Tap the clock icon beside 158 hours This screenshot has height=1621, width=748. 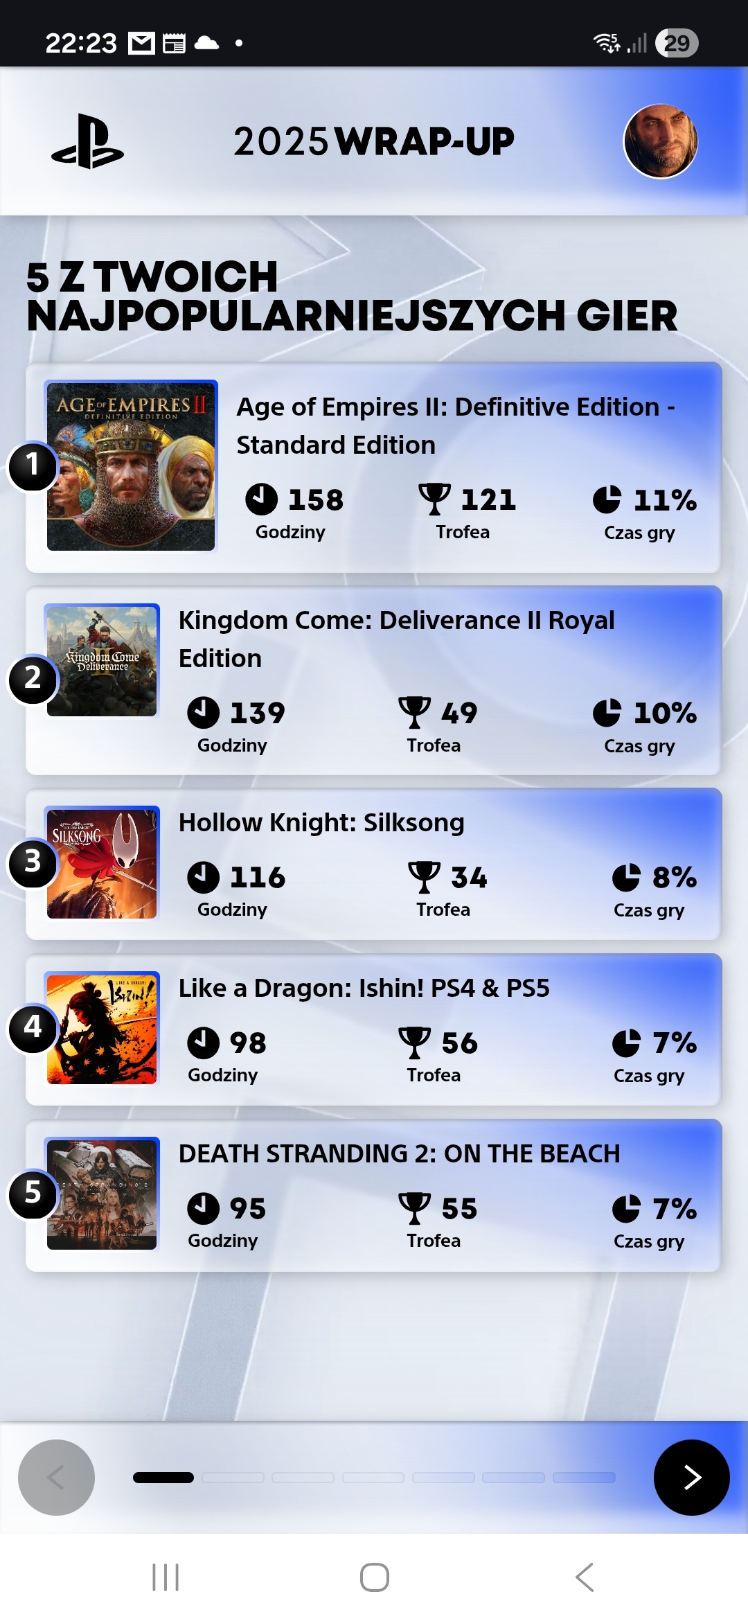(261, 499)
